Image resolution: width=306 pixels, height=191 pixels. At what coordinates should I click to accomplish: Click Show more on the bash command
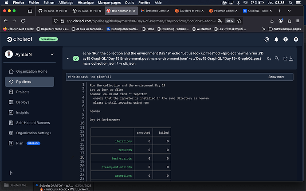pos(276,77)
